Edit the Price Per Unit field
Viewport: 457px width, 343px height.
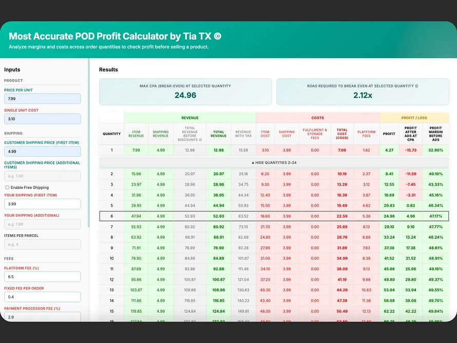[x=42, y=99]
